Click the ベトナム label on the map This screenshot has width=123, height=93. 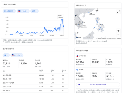(x=82, y=22)
